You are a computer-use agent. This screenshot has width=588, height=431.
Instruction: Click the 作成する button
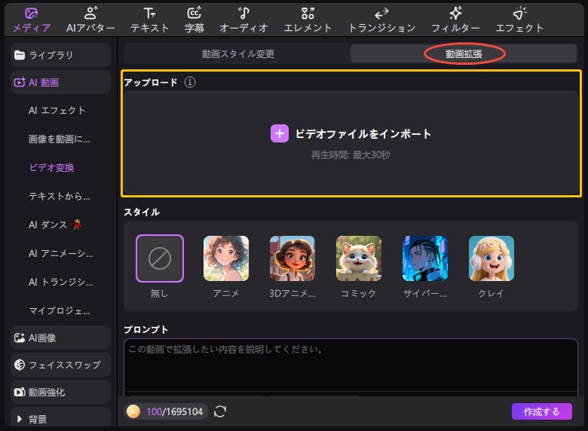[x=541, y=411]
